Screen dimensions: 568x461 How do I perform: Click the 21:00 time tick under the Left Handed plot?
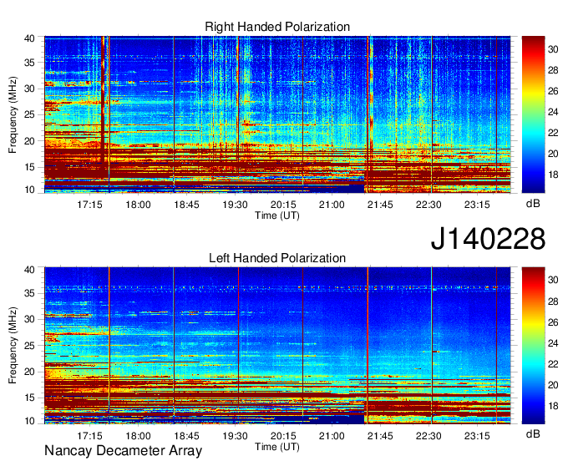[x=332, y=436]
